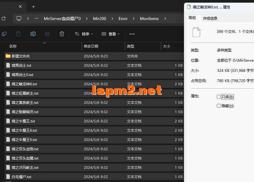Screen dimensions: 254x182
Task: Select file 暗黑战士0.txt
Action: coord(94,75)
